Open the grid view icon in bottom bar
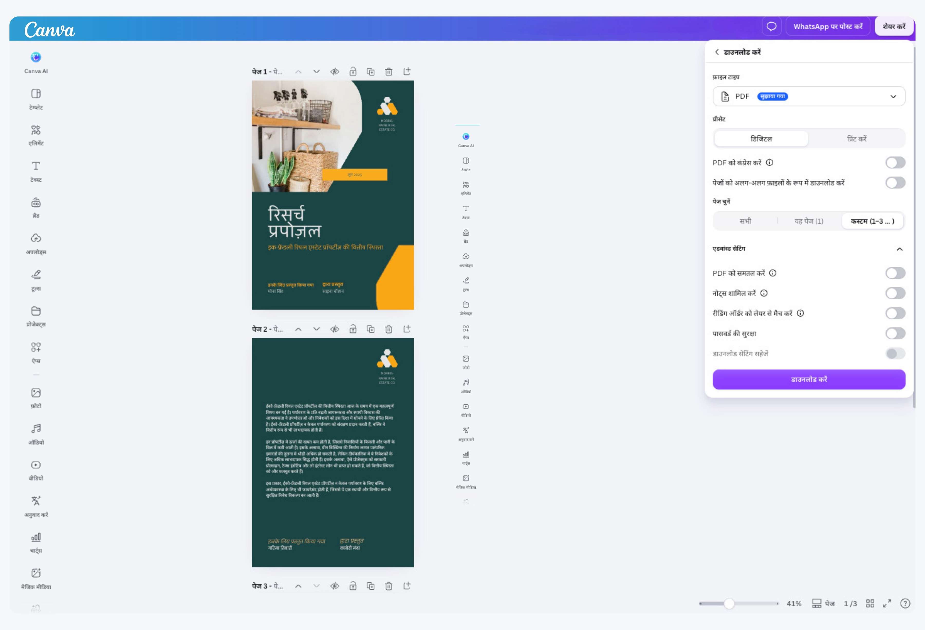This screenshot has width=925, height=630. click(x=870, y=603)
